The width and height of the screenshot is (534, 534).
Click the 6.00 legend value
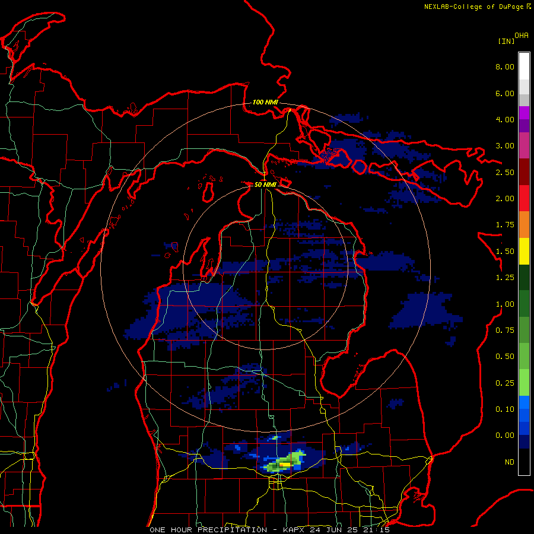coord(505,93)
